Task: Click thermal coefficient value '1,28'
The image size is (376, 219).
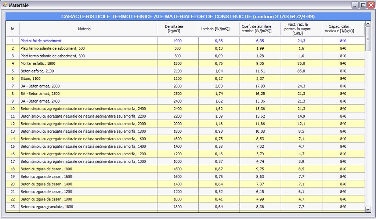Action: click(x=260, y=56)
